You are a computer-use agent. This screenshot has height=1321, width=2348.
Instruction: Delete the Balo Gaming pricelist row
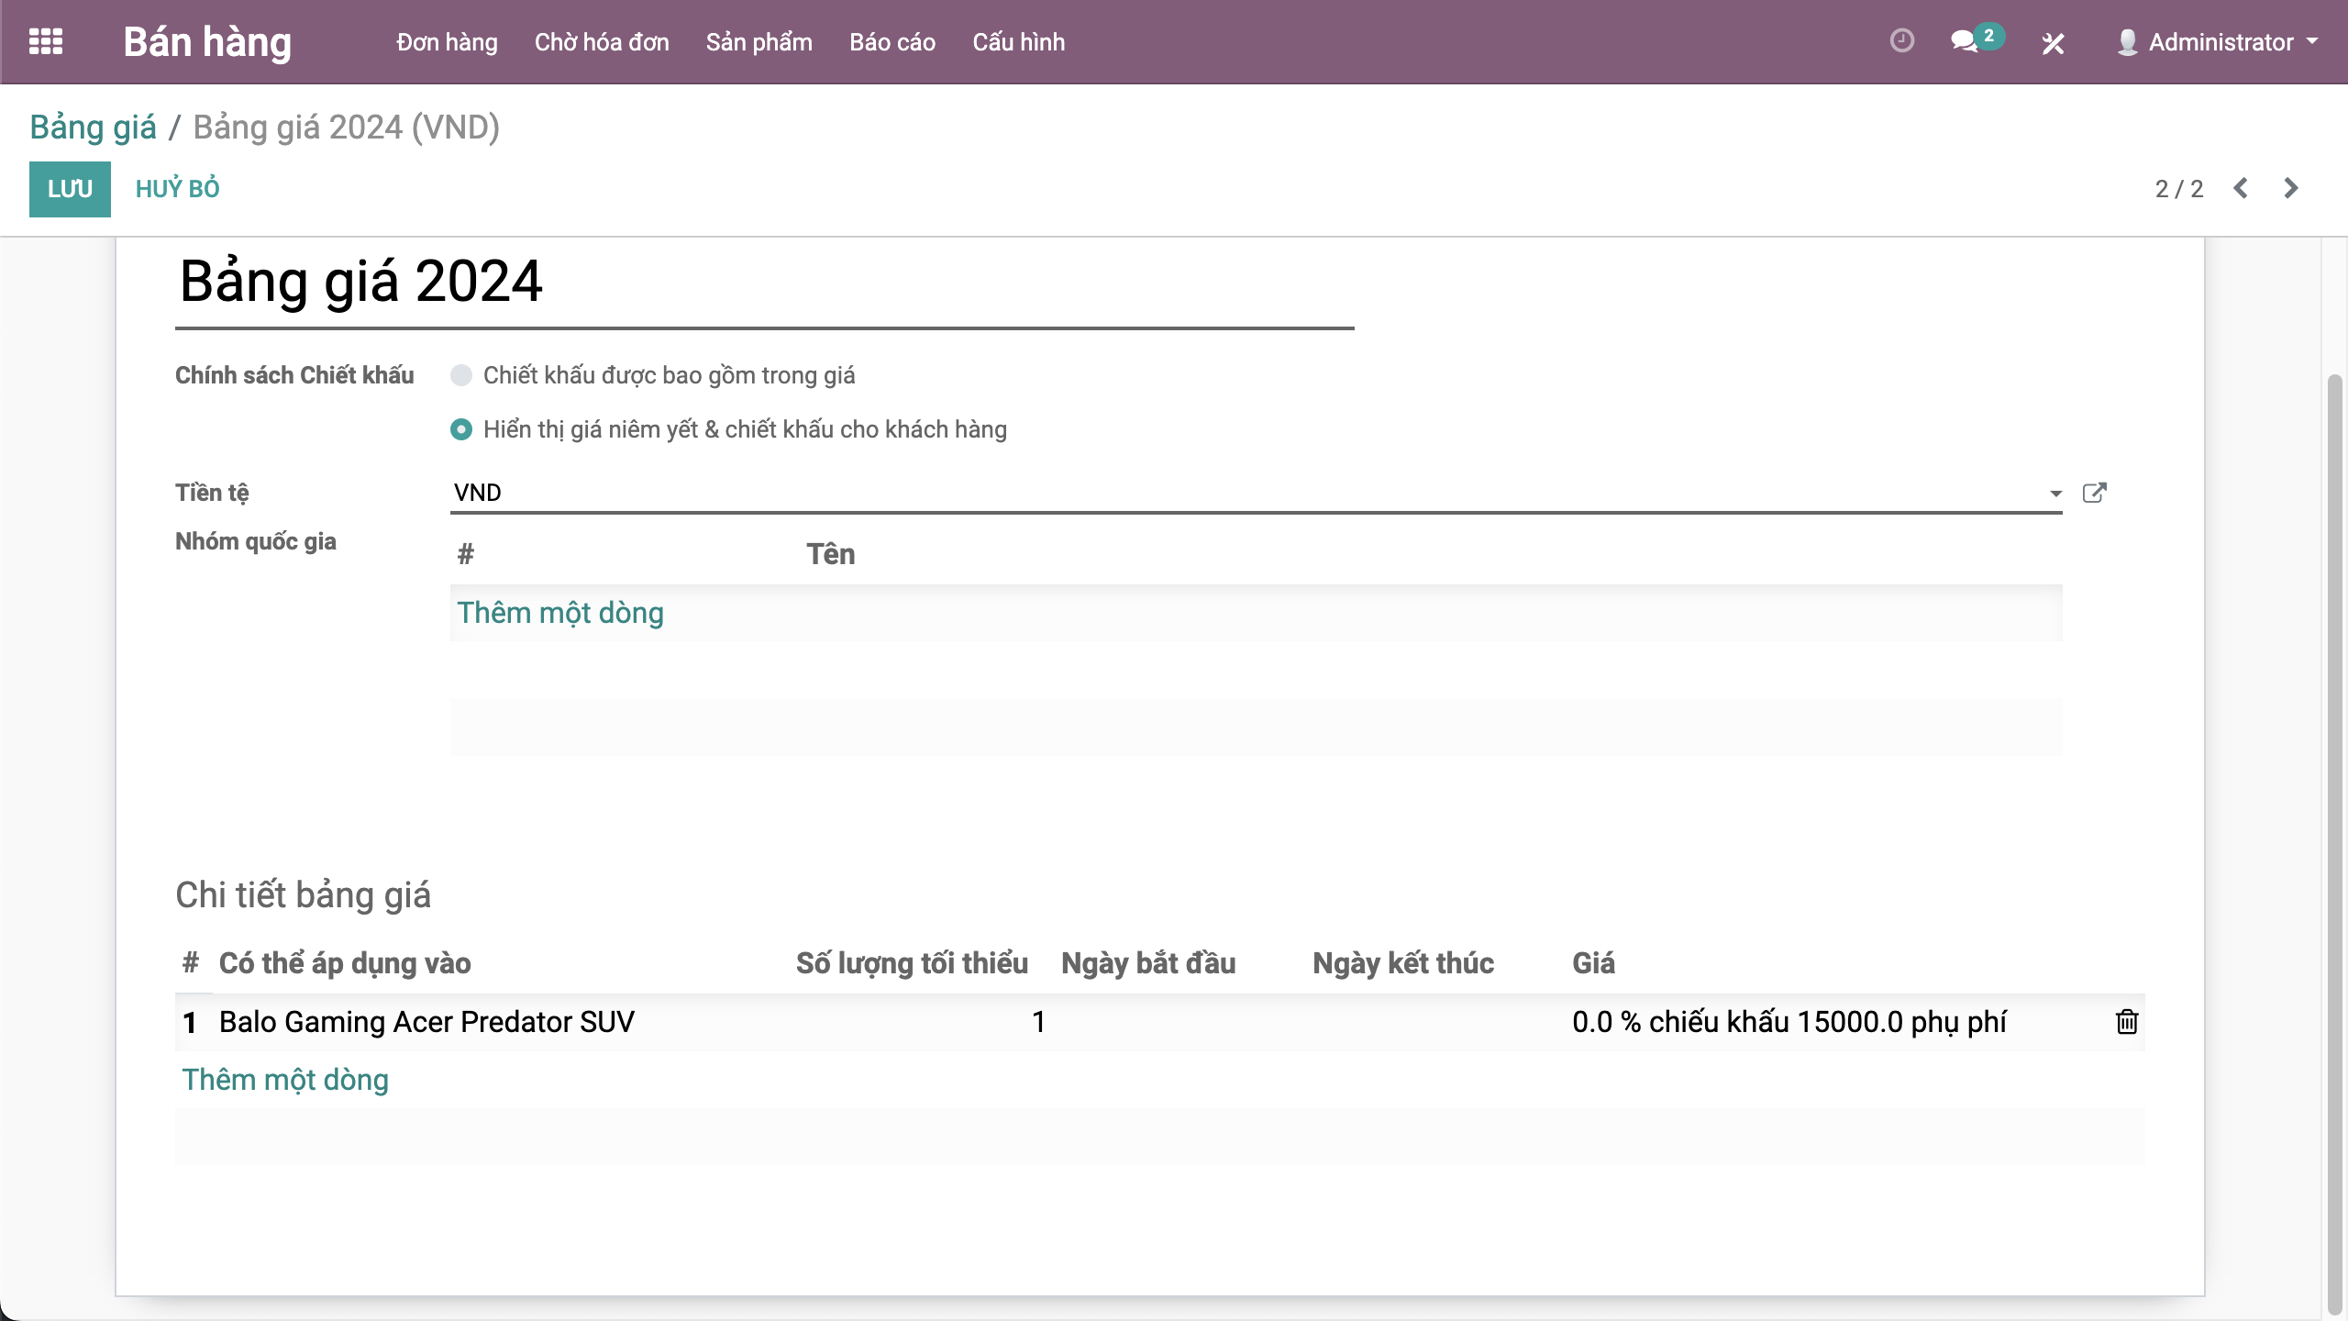point(2127,1022)
